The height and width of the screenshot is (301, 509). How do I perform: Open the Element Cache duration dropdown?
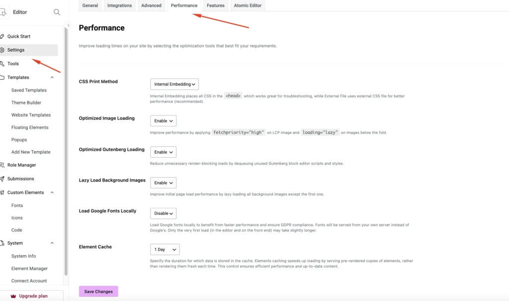(x=165, y=250)
